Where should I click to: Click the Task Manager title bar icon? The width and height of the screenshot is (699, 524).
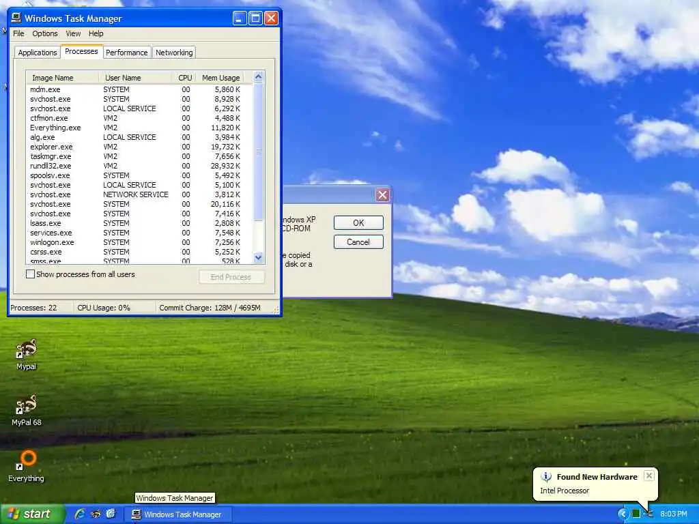click(x=16, y=18)
